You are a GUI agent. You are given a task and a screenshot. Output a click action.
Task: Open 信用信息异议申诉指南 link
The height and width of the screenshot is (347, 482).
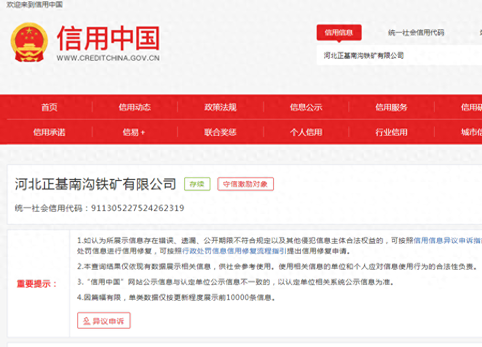click(448, 240)
